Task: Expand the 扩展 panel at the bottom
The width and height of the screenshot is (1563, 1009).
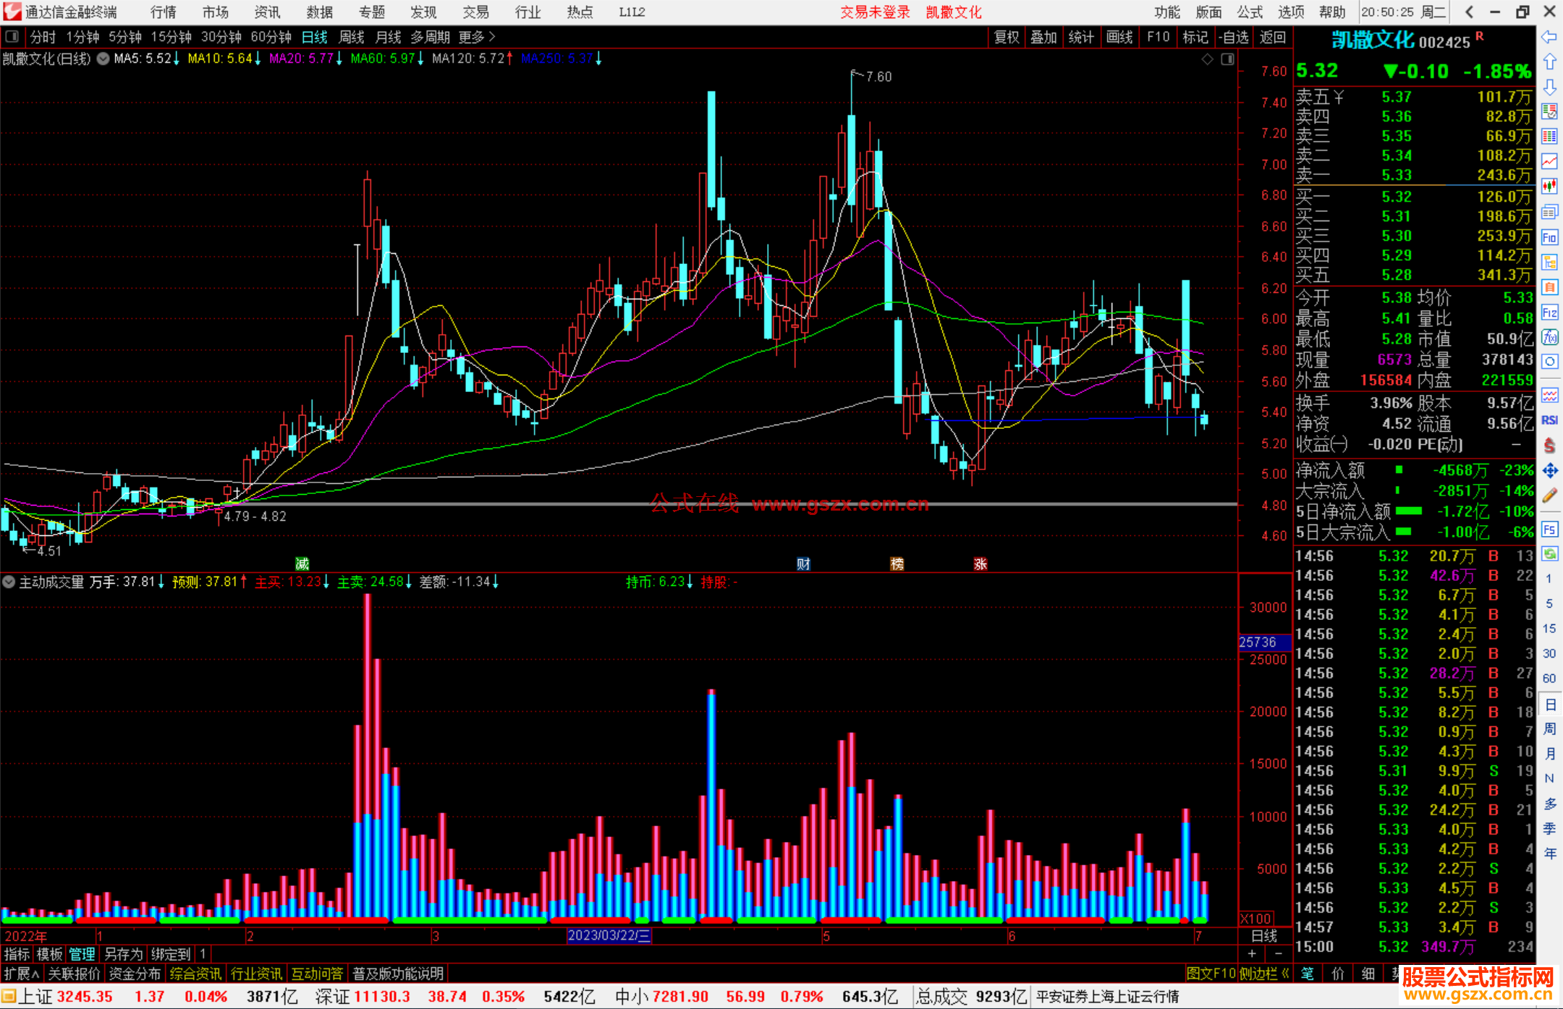Action: point(21,974)
